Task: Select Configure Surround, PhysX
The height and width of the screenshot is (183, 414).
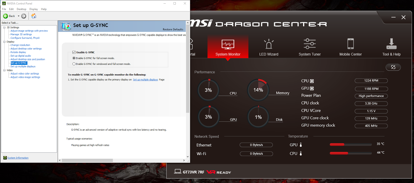Action: tap(25, 38)
